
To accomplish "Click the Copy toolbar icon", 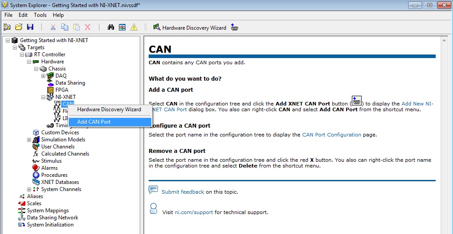I will (64, 27).
